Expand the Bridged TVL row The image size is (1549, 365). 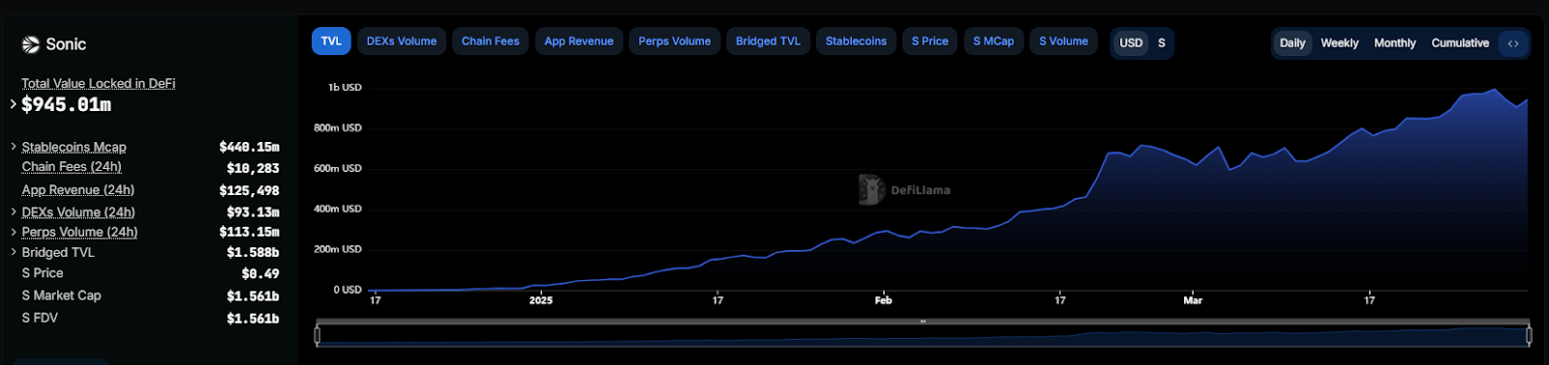[14, 252]
